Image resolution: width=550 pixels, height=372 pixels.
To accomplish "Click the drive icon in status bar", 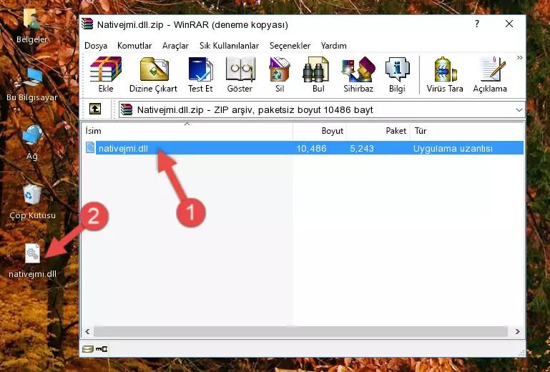I will (88, 349).
